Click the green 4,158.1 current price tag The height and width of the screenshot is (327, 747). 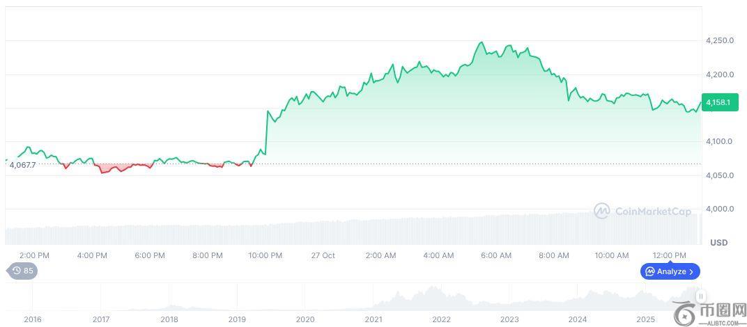click(x=718, y=102)
